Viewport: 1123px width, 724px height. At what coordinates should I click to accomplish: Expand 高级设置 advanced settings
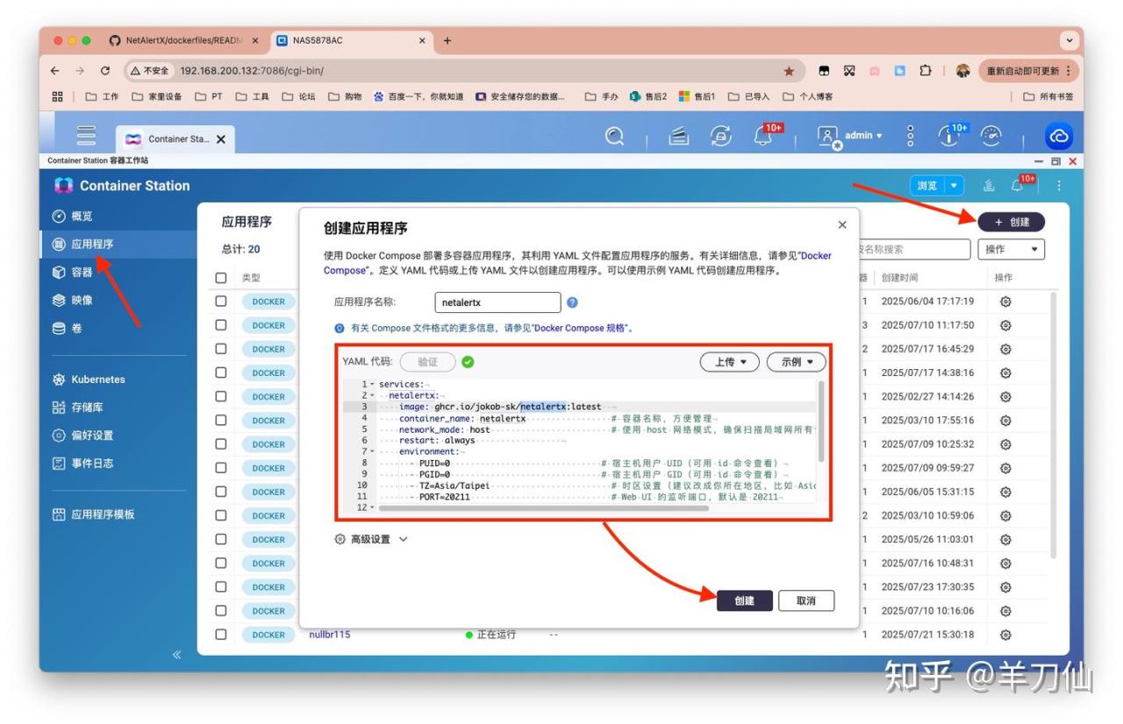click(371, 539)
